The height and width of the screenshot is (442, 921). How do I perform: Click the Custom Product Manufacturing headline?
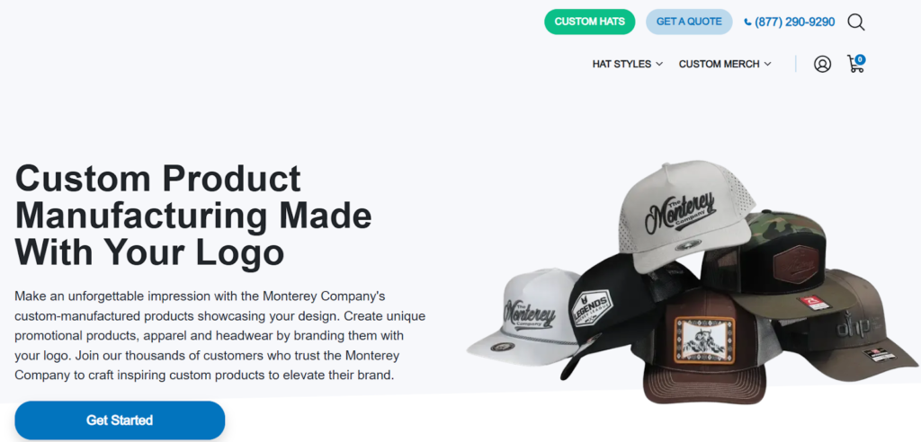[x=193, y=215]
